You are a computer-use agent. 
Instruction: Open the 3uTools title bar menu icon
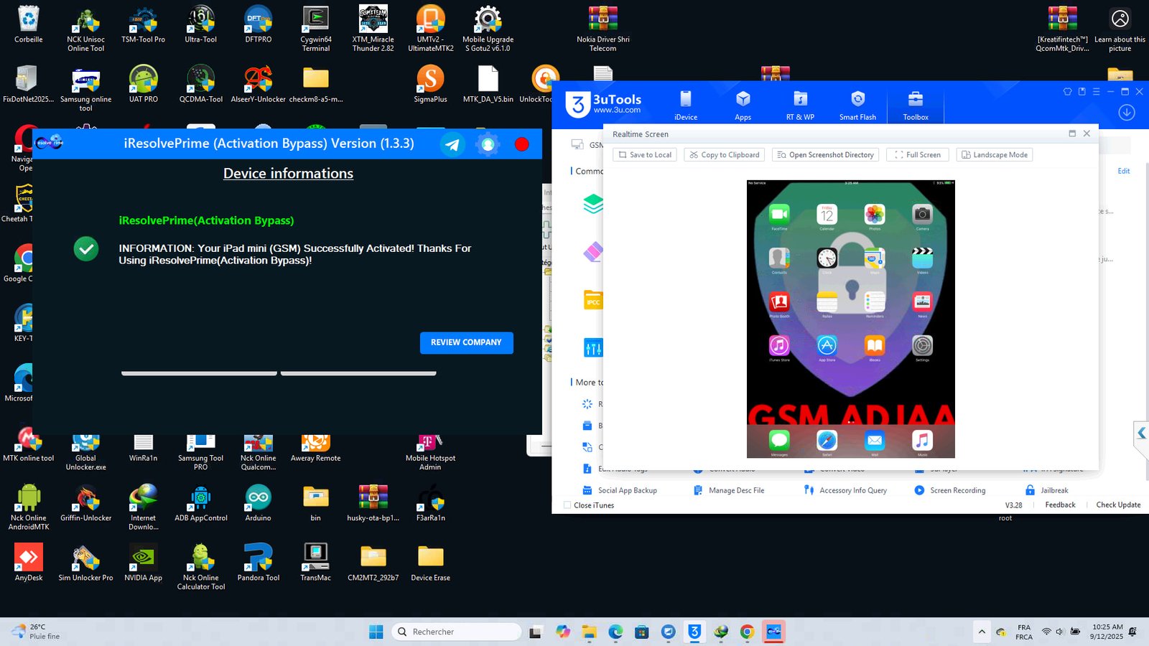click(x=1096, y=92)
